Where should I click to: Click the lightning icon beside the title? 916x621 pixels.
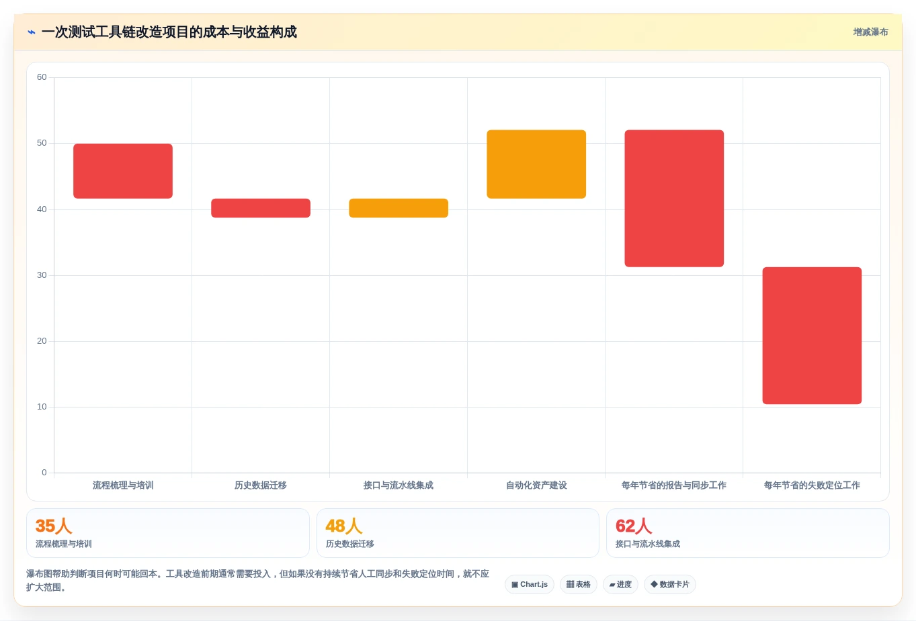click(x=31, y=32)
